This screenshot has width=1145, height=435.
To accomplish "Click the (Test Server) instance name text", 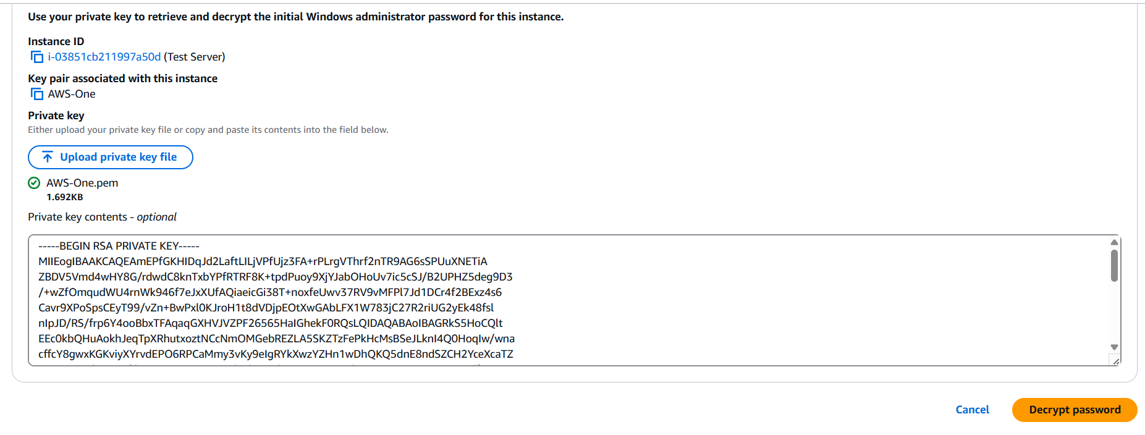I will 194,57.
